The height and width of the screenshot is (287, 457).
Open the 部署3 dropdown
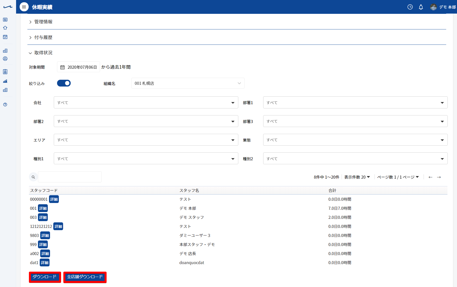(x=355, y=121)
